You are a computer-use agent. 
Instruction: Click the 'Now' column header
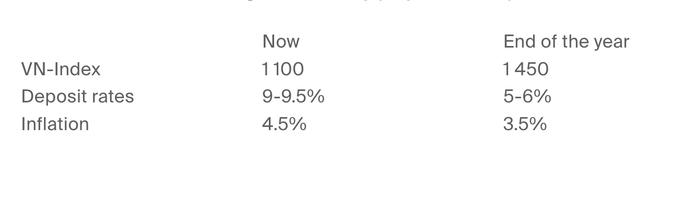pyautogui.click(x=281, y=42)
